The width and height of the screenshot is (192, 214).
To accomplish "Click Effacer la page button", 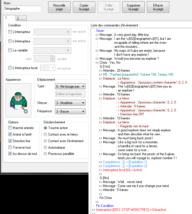I will click(x=158, y=7).
